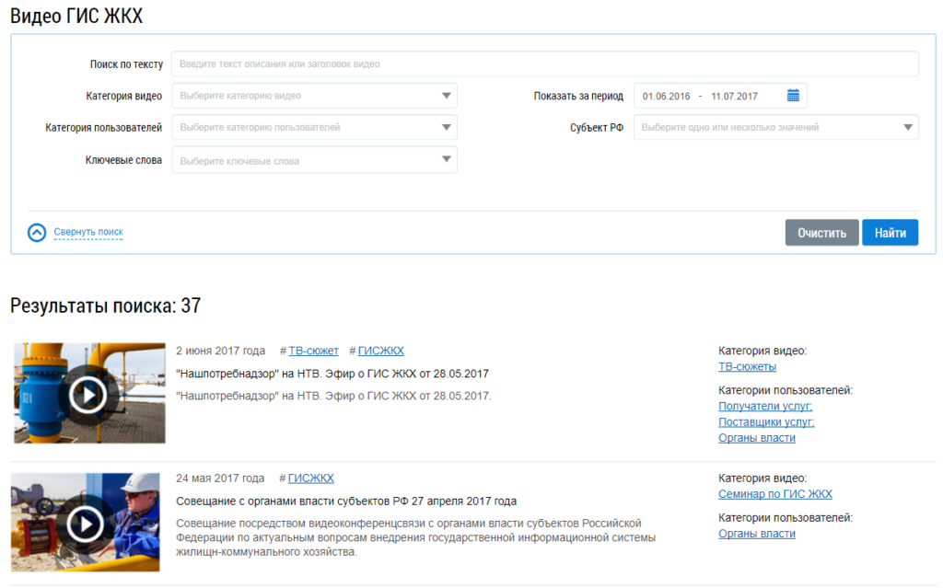Select the date text 2 июня 2017 года

pos(220,352)
